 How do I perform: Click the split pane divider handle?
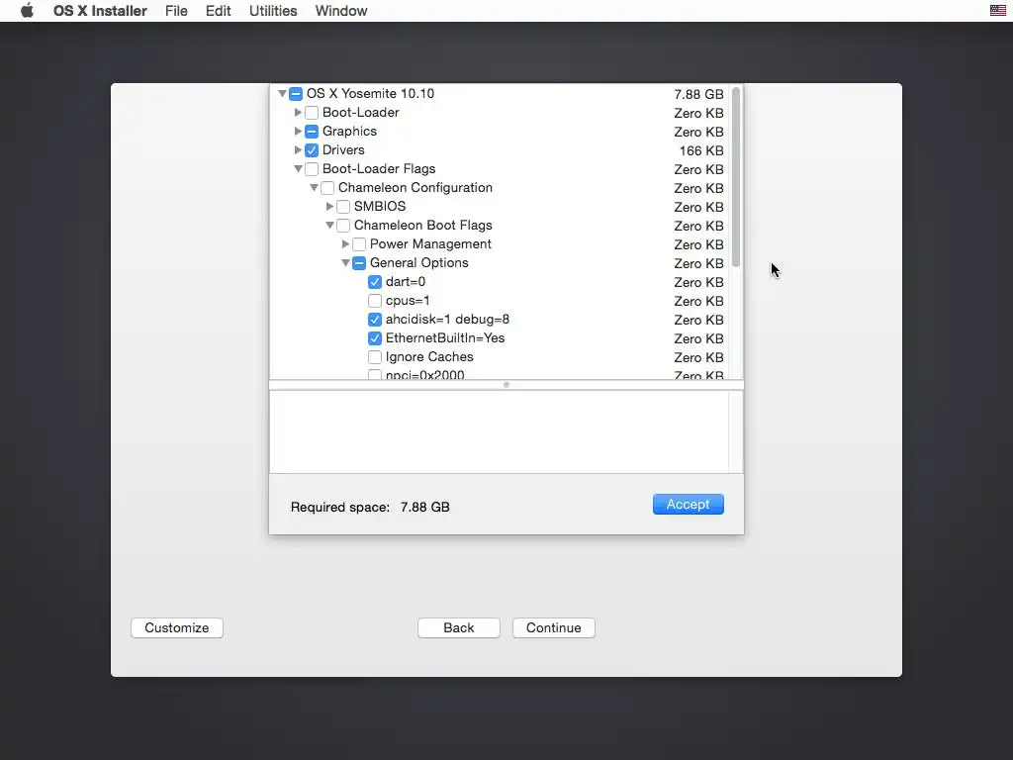coord(506,385)
